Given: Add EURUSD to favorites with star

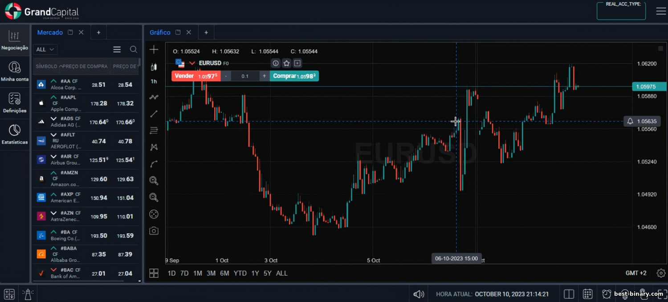Looking at the screenshot, I should tap(286, 63).
